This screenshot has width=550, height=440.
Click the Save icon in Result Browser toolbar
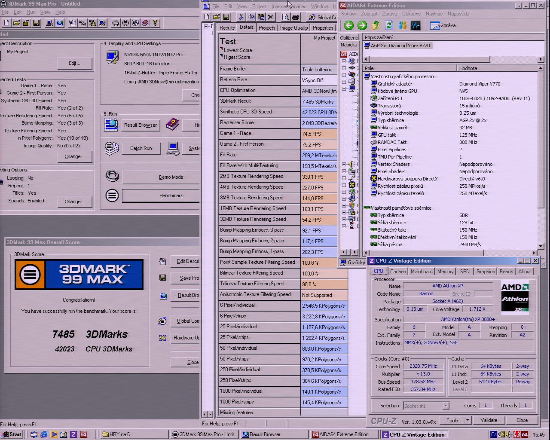click(226, 17)
